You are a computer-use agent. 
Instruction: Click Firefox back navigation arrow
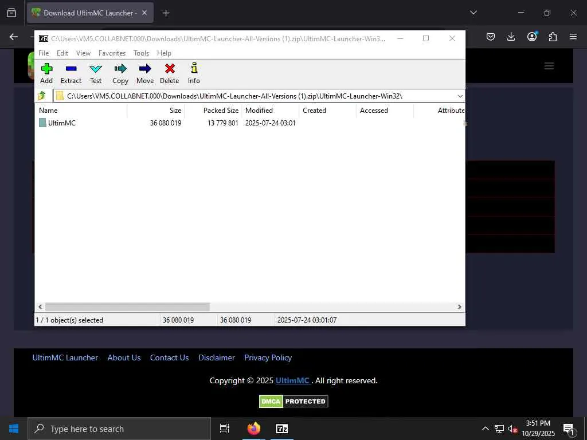pos(14,37)
